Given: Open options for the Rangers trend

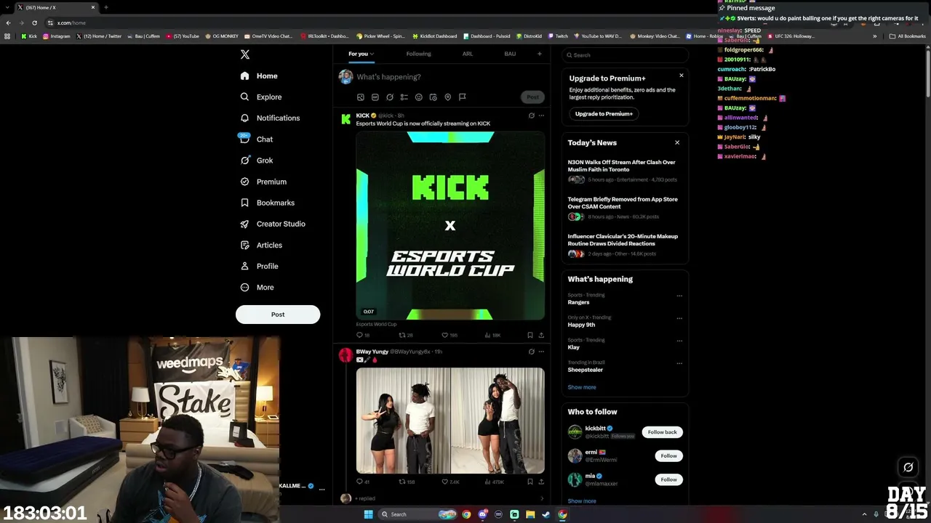Looking at the screenshot, I should 679,296.
